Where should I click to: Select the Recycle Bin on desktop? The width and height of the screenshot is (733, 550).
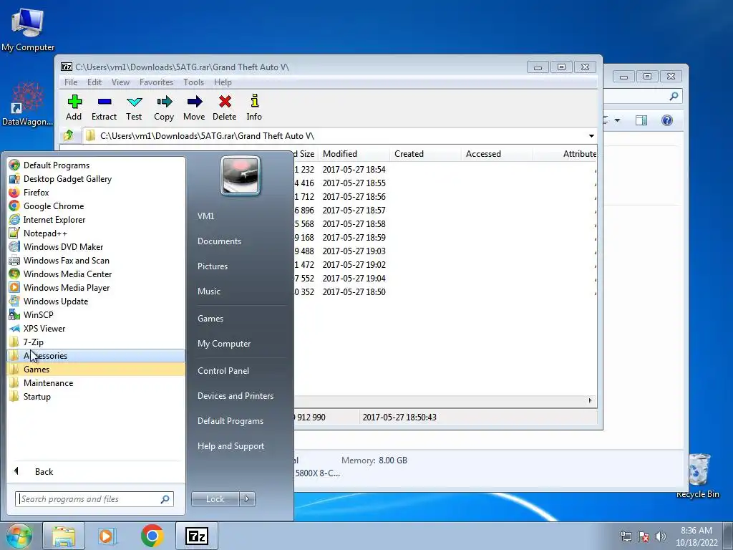(698, 476)
